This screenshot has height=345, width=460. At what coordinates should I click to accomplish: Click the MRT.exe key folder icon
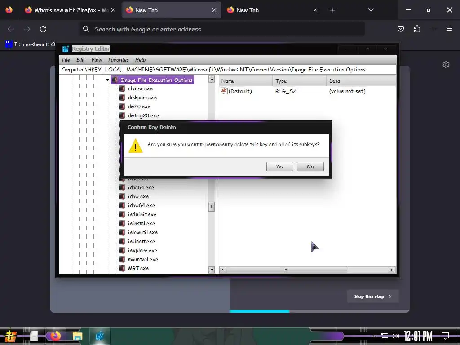122,268
